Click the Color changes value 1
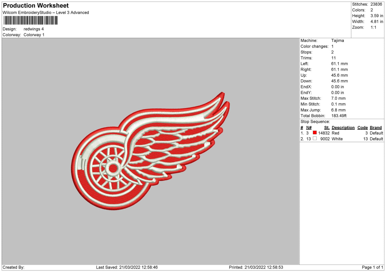Image resolution: width=386 pixels, height=272 pixels. pyautogui.click(x=332, y=46)
